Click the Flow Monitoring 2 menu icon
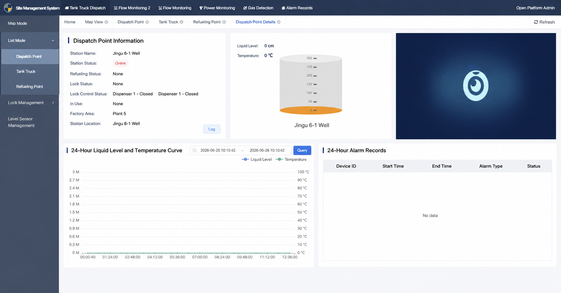Screen dimensions: 561x293 (116, 8)
